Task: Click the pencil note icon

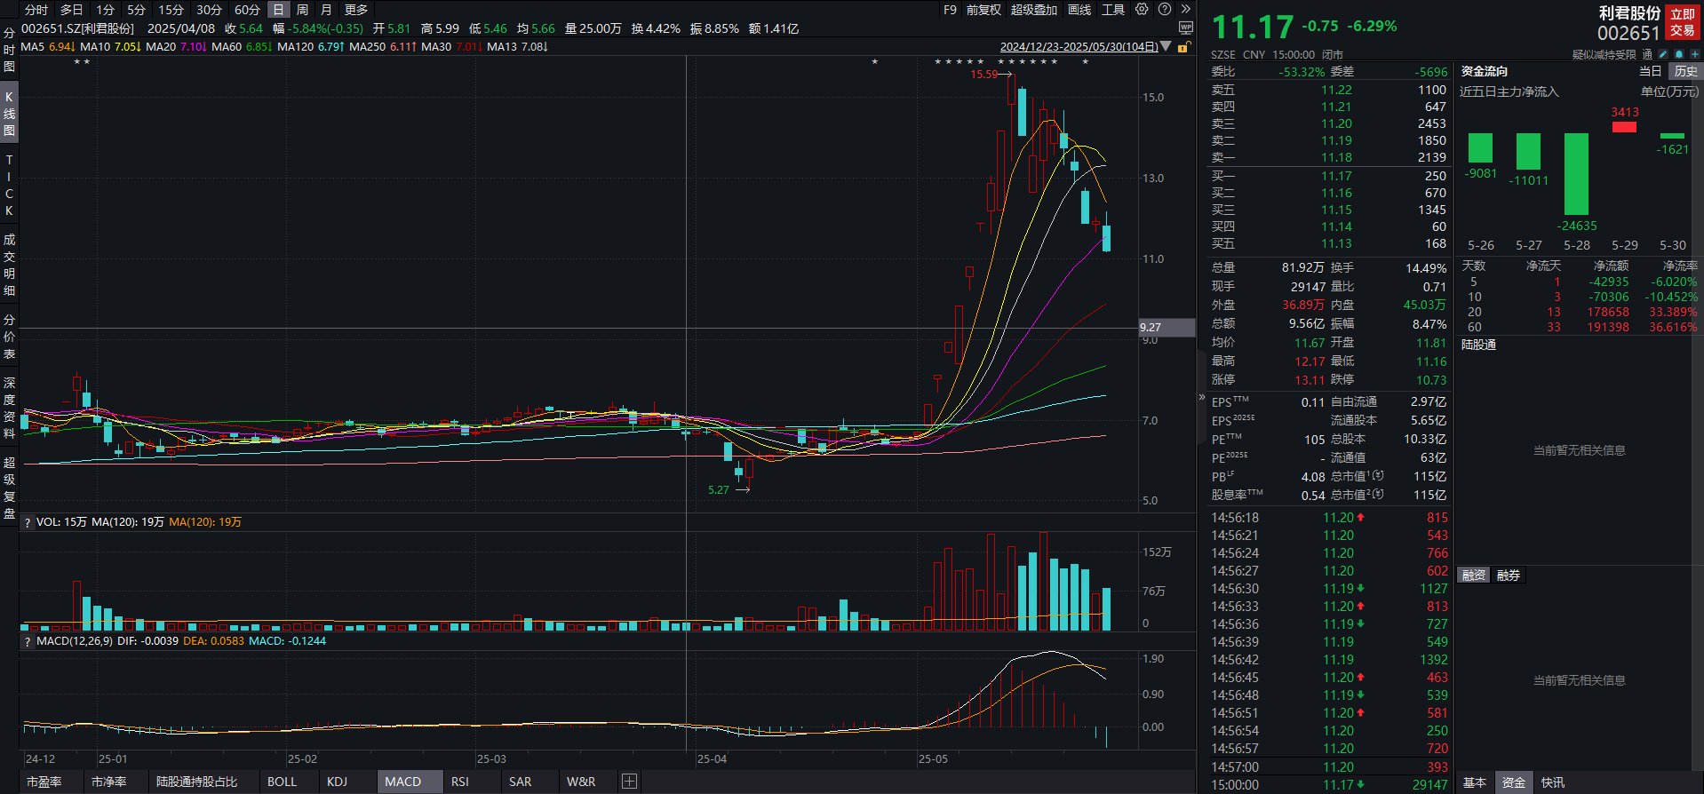Action: coord(1663,54)
